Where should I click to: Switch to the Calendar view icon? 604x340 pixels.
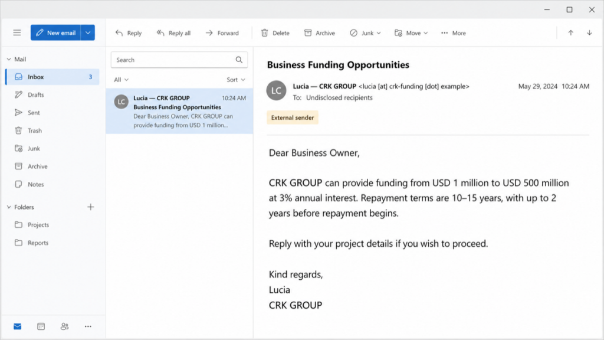tap(41, 326)
